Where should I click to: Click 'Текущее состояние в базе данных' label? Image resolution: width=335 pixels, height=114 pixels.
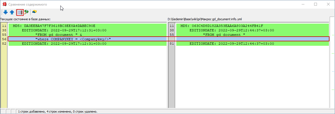25,19
